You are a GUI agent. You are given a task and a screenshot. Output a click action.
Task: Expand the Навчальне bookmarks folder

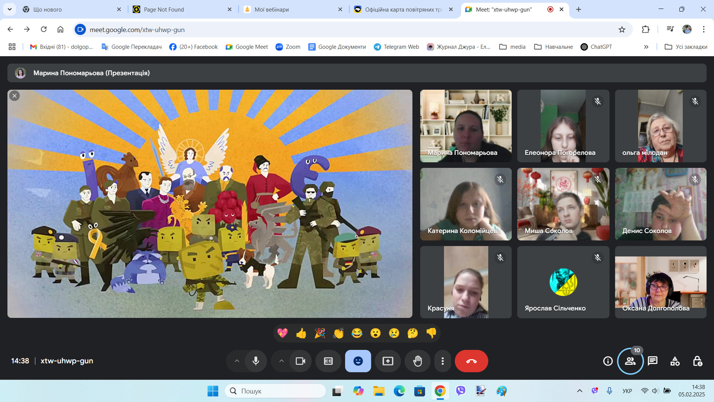pyautogui.click(x=553, y=47)
